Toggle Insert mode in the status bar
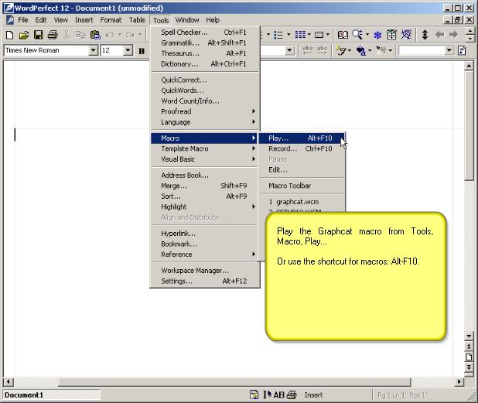 (313, 395)
